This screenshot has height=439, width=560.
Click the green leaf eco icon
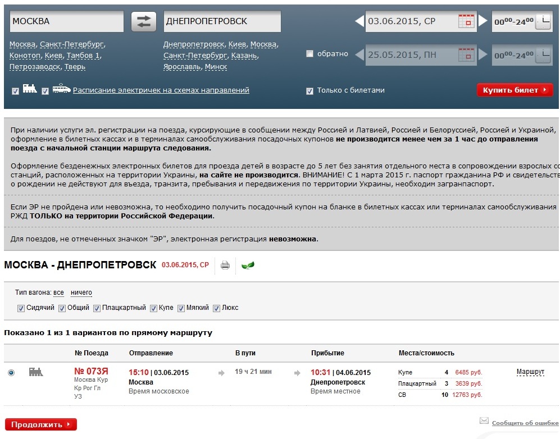248,265
